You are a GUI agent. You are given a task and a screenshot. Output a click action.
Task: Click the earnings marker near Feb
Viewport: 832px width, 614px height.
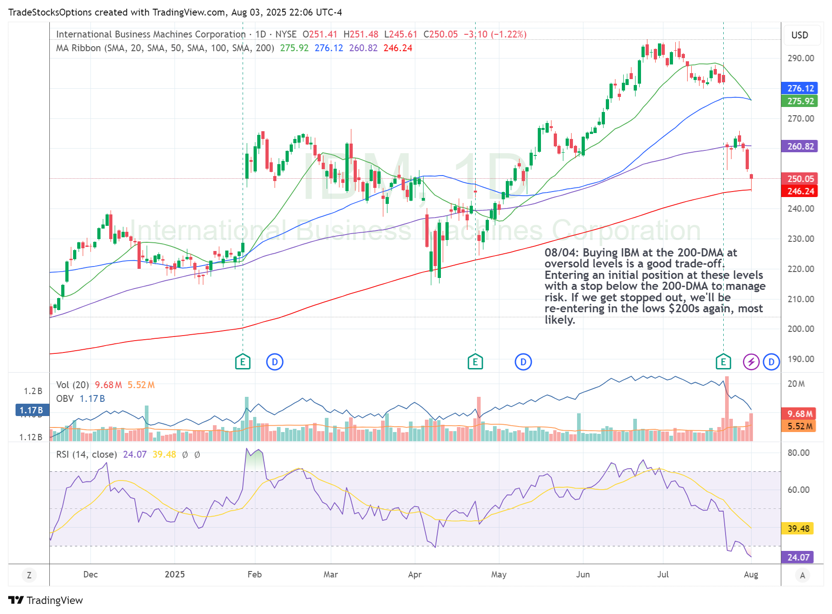point(243,362)
